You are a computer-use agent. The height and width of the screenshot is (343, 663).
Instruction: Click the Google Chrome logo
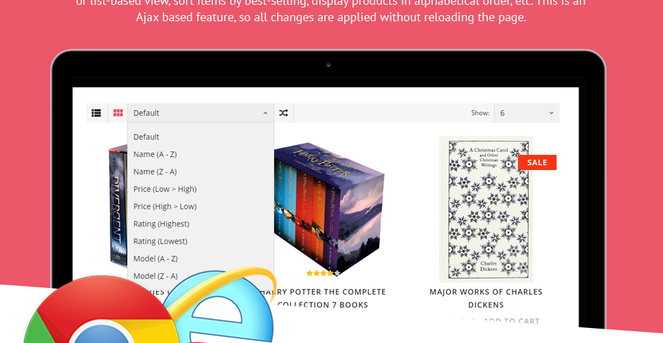(102, 311)
